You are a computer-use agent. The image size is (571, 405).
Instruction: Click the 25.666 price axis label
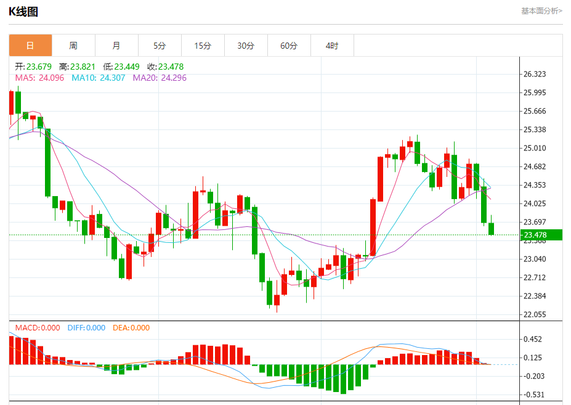click(535, 111)
